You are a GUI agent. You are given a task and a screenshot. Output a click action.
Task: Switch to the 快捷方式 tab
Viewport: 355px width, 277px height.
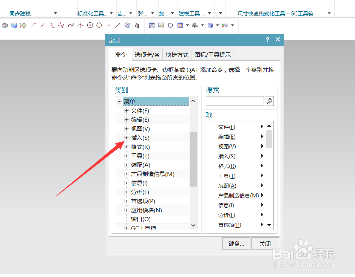pyautogui.click(x=176, y=55)
